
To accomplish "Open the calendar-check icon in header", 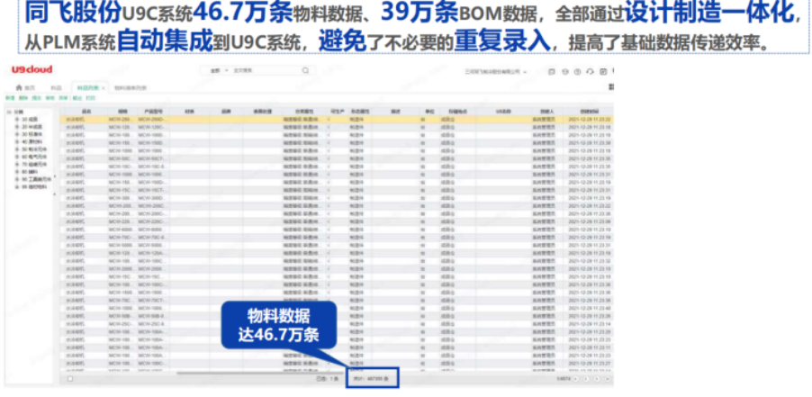I will pyautogui.click(x=603, y=71).
